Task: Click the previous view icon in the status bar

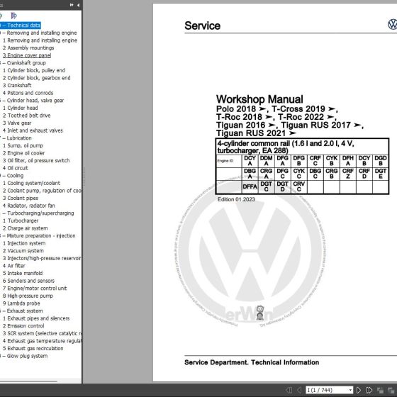Action: pyautogui.click(x=380, y=390)
